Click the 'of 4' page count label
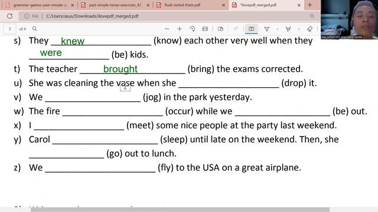 point(22,29)
